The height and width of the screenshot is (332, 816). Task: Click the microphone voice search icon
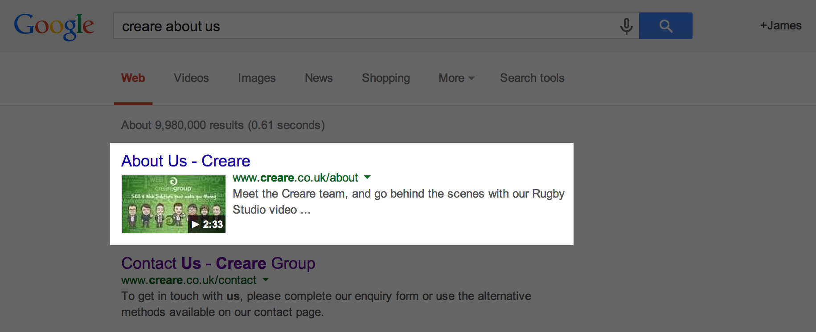[626, 26]
